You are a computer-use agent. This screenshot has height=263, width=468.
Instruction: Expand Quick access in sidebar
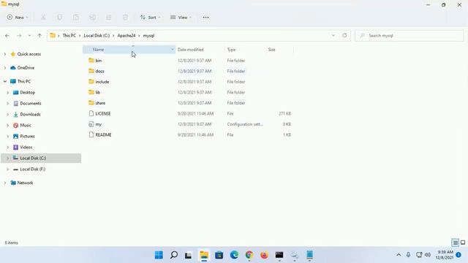(x=5, y=54)
